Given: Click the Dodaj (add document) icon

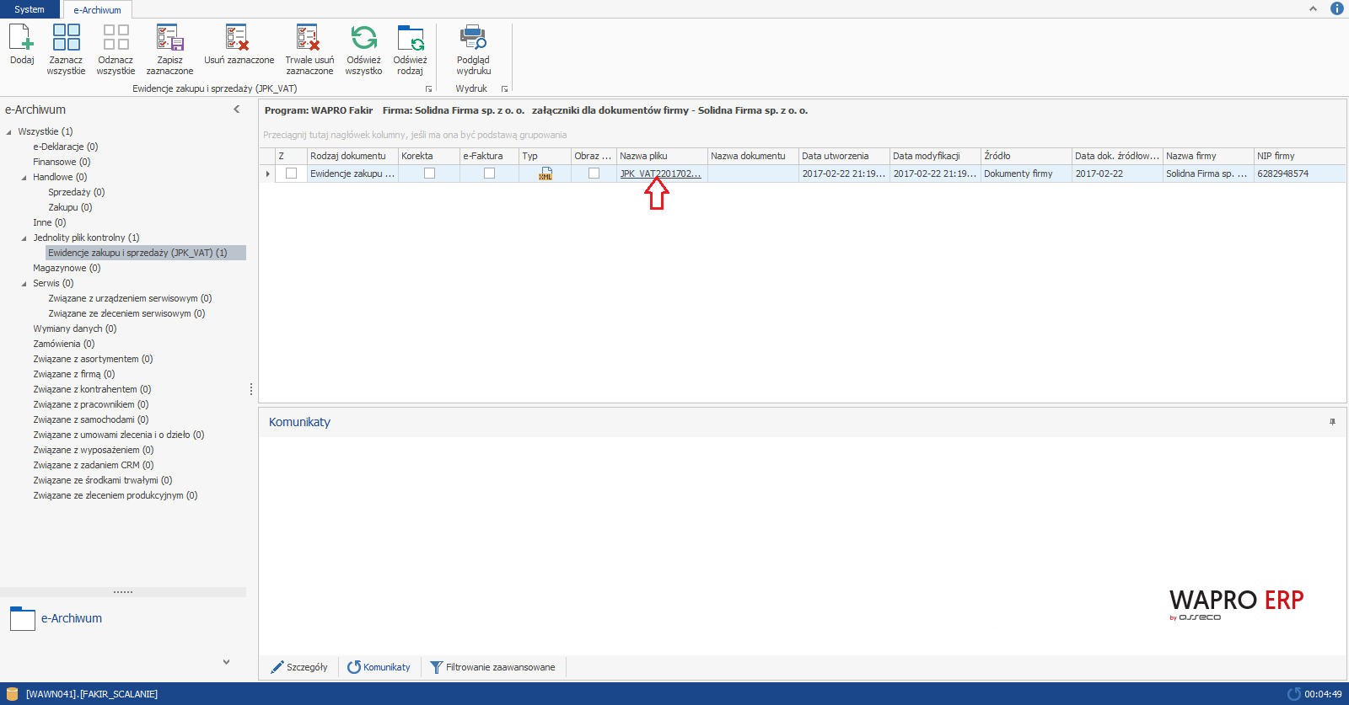Looking at the screenshot, I should tap(22, 38).
